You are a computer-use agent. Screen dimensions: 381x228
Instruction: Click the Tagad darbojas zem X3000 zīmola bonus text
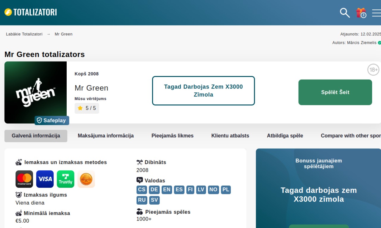point(319,195)
